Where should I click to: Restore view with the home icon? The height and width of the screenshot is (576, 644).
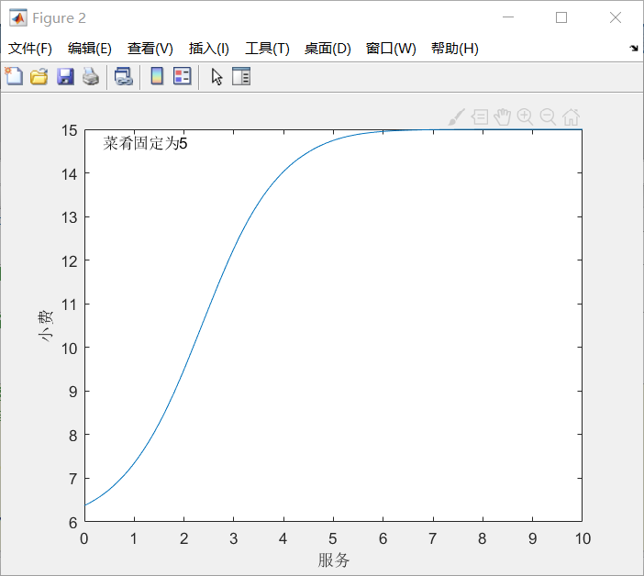[571, 117]
